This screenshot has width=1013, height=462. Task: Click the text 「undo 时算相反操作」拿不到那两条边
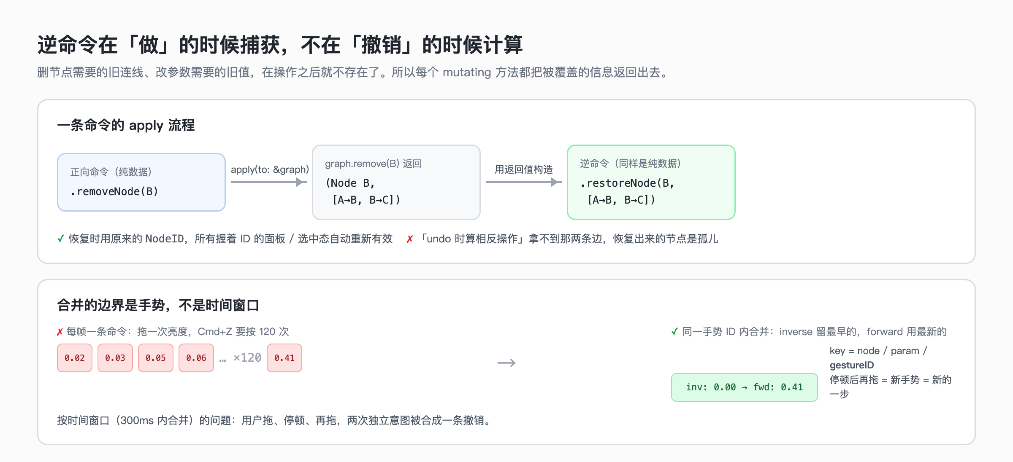tap(510, 239)
